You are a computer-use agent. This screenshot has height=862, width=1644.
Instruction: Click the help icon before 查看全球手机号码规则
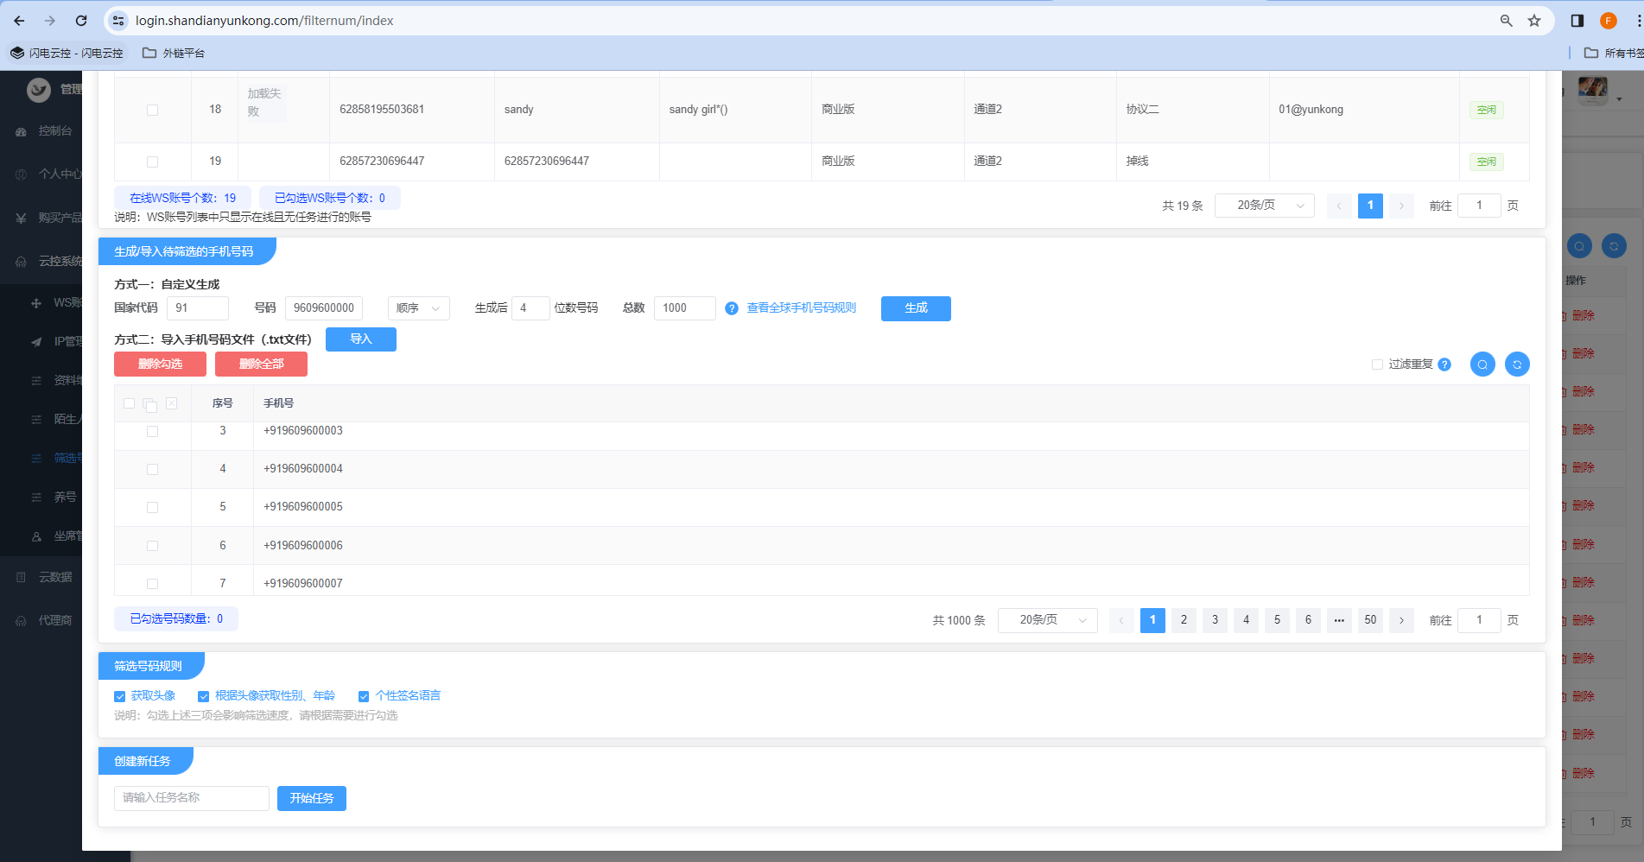click(x=732, y=308)
